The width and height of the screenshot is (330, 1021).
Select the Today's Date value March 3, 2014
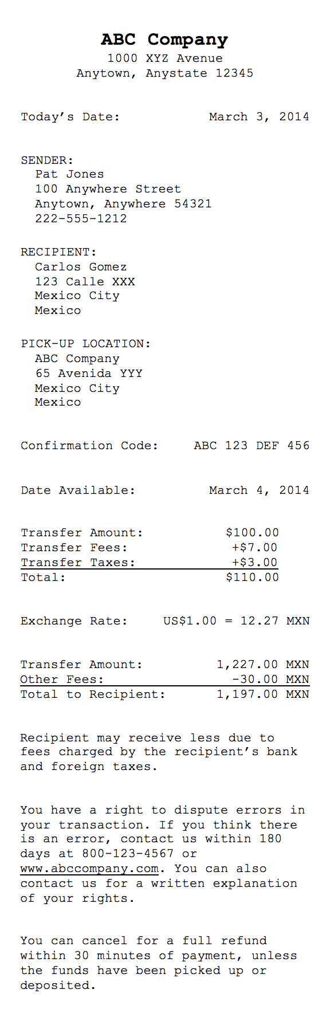tap(259, 117)
